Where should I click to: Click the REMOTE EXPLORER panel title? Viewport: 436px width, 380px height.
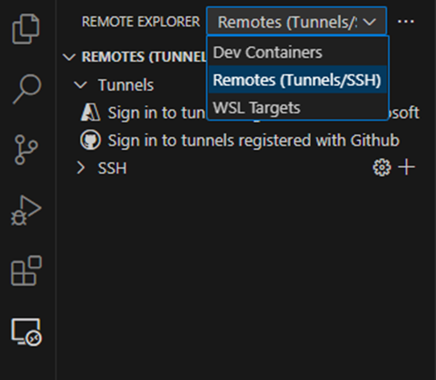tap(141, 22)
